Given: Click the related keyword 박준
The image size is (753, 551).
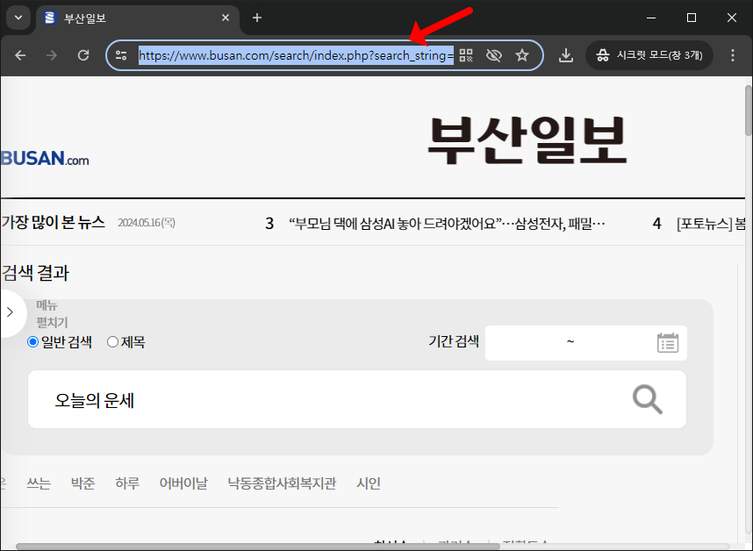Looking at the screenshot, I should pos(83,483).
